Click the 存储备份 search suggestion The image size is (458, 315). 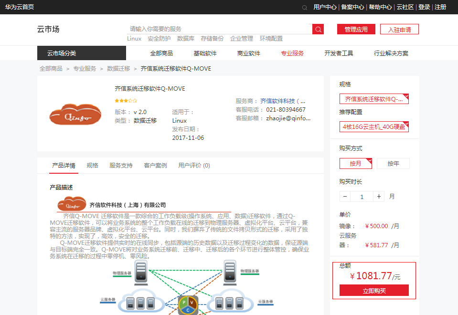coord(213,39)
